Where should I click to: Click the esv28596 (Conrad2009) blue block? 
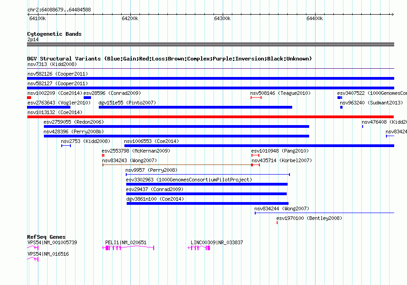pyautogui.click(x=87, y=98)
